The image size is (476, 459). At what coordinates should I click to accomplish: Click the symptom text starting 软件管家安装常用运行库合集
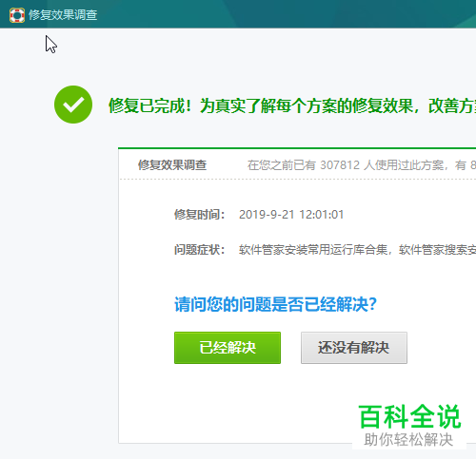click(x=357, y=250)
